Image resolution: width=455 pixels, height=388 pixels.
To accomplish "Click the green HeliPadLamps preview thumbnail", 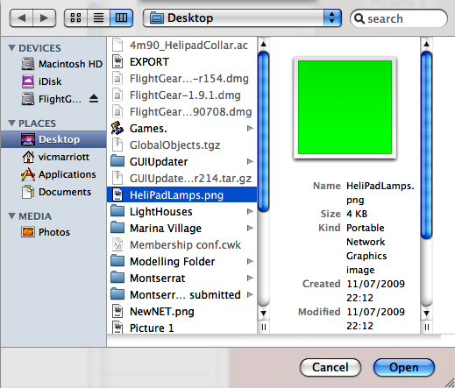I will click(345, 108).
